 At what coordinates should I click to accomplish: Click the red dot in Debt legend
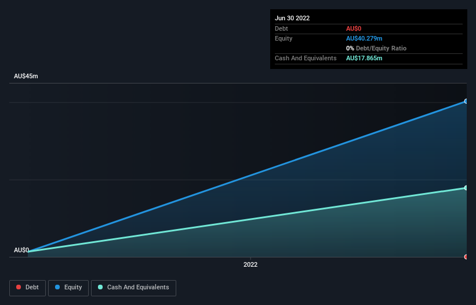pos(19,287)
